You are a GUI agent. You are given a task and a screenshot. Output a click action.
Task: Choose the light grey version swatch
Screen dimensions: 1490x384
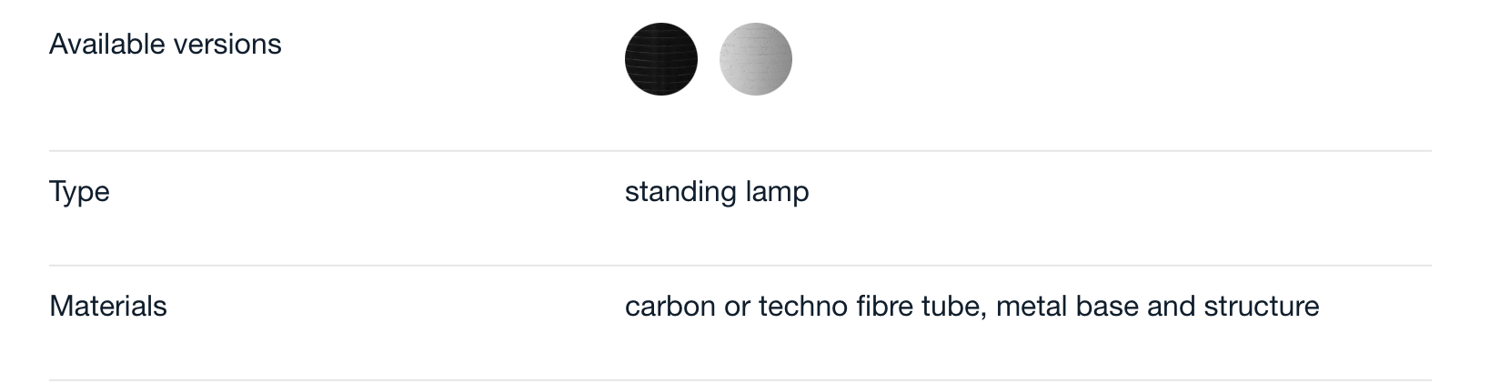coord(756,59)
